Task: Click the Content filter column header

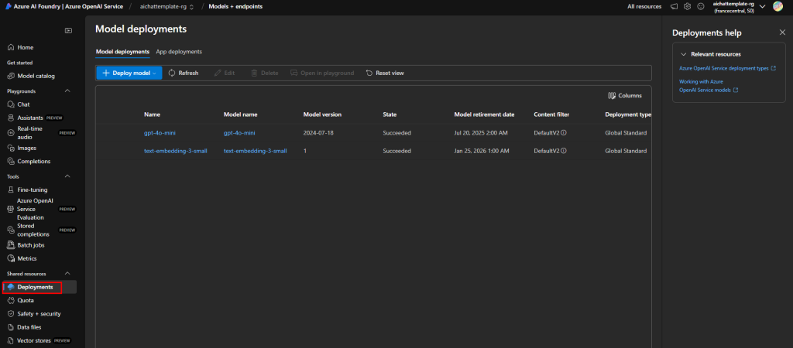Action: 551,114
